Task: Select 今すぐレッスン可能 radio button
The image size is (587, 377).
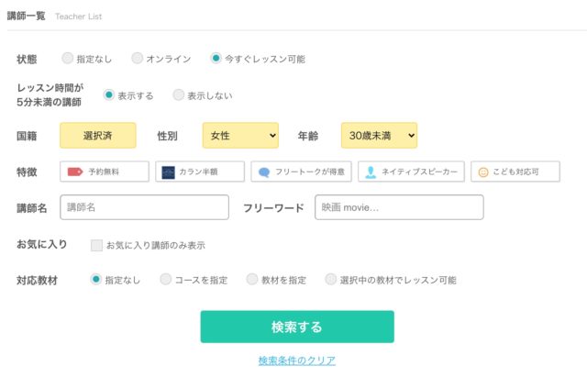Action: 216,59
